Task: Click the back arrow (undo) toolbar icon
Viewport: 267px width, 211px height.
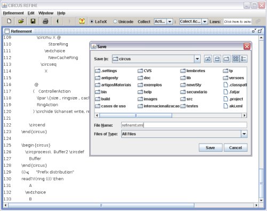Action: 57,21
